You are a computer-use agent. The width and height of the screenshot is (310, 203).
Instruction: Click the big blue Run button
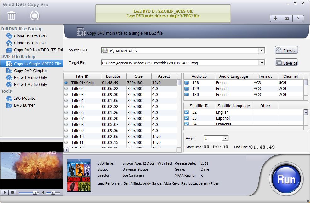pos(286,180)
